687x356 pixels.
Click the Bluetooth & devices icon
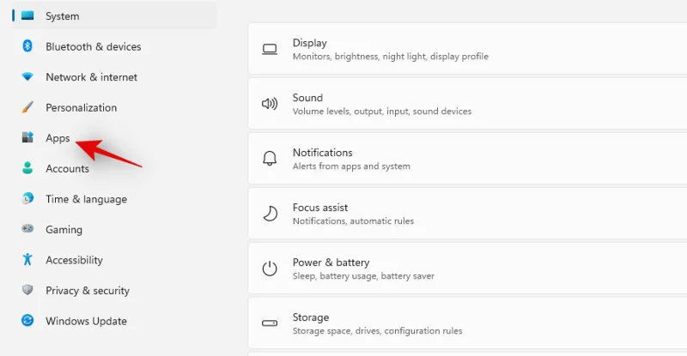27,46
